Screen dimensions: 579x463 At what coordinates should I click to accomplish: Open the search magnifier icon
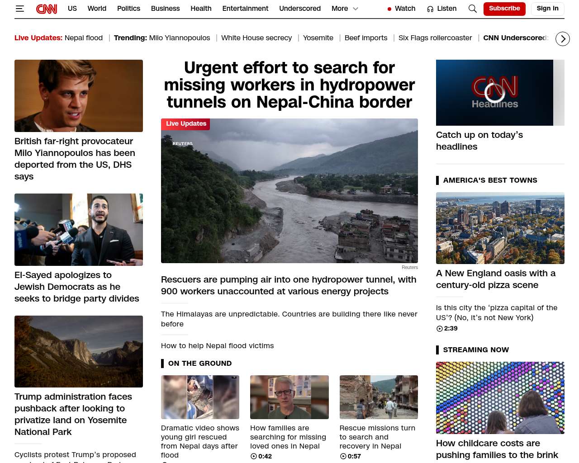pos(473,9)
